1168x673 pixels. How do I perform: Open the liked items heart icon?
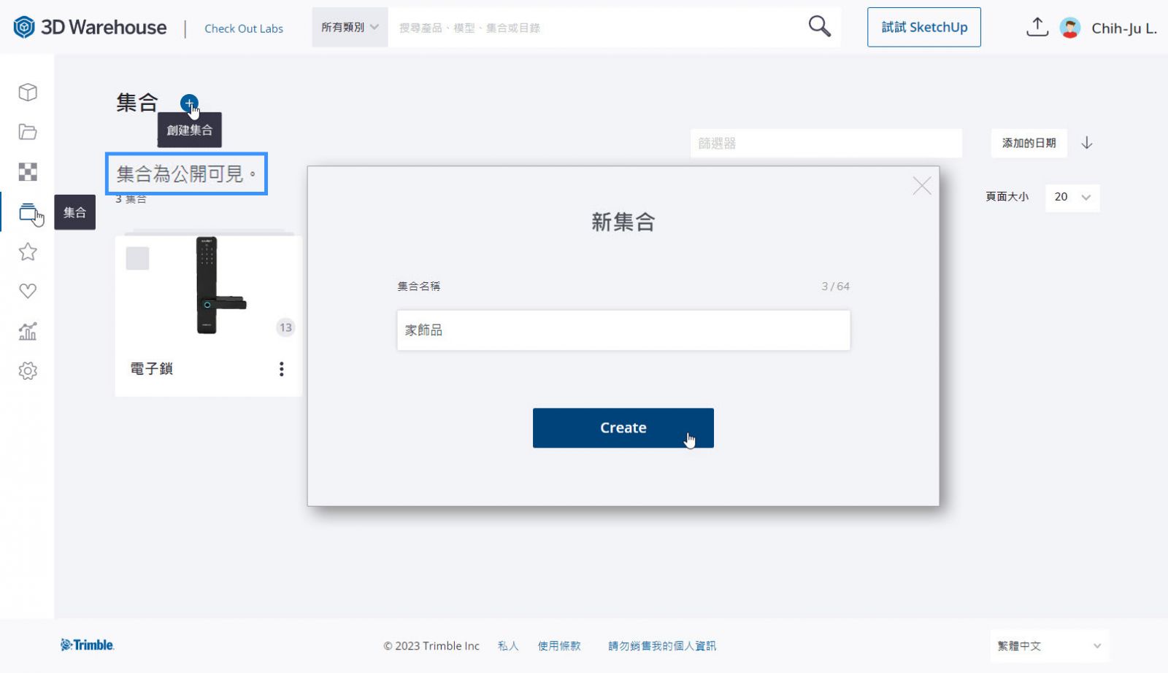pyautogui.click(x=28, y=292)
